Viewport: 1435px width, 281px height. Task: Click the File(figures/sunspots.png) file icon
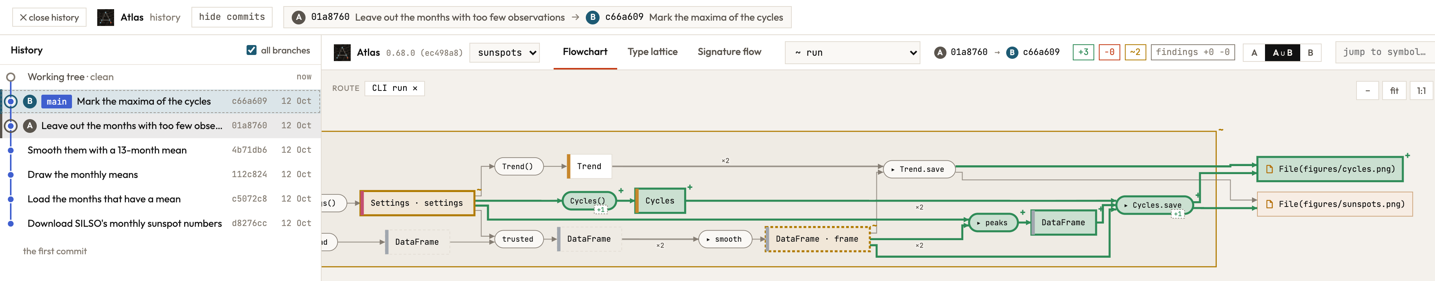tap(1270, 204)
